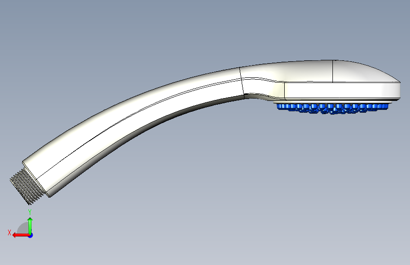Click the green Y axis arrow on triad

click(30, 225)
